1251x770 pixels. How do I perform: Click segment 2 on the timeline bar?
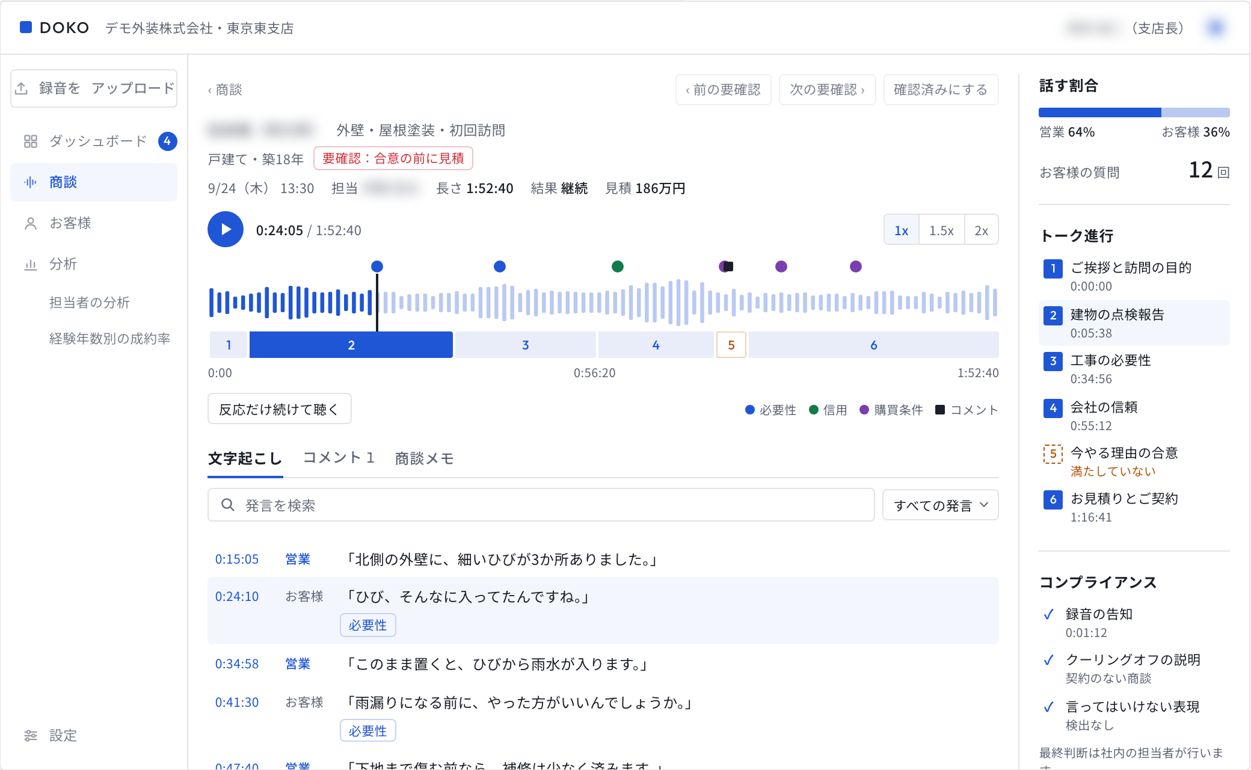pos(351,345)
